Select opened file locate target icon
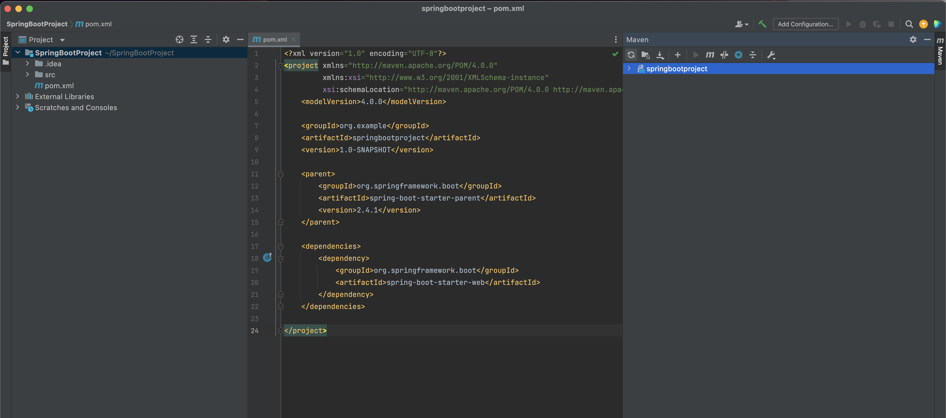Screen dimensions: 946x418 [x=179, y=39]
